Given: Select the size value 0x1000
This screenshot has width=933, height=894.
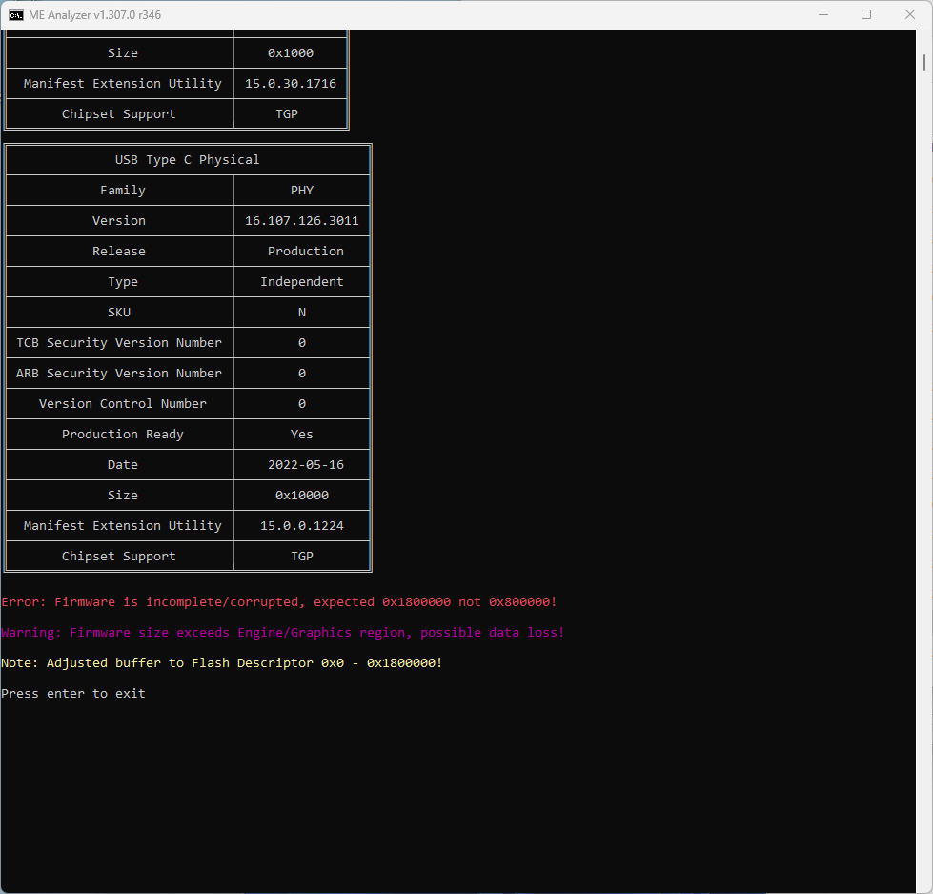Looking at the screenshot, I should [291, 53].
